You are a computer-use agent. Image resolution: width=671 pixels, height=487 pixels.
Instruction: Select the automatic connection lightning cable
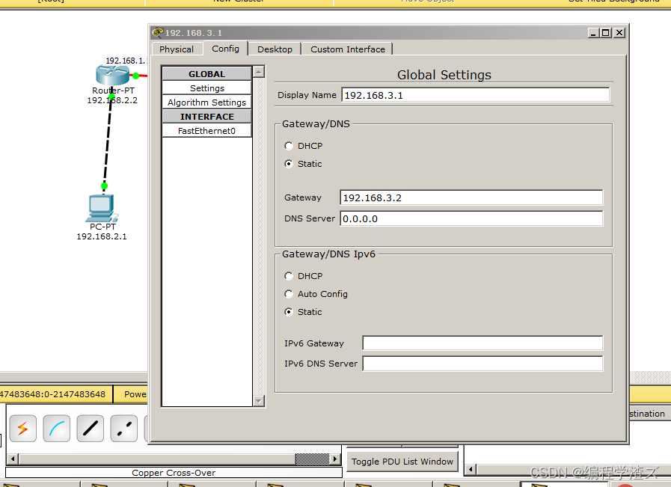(x=22, y=429)
